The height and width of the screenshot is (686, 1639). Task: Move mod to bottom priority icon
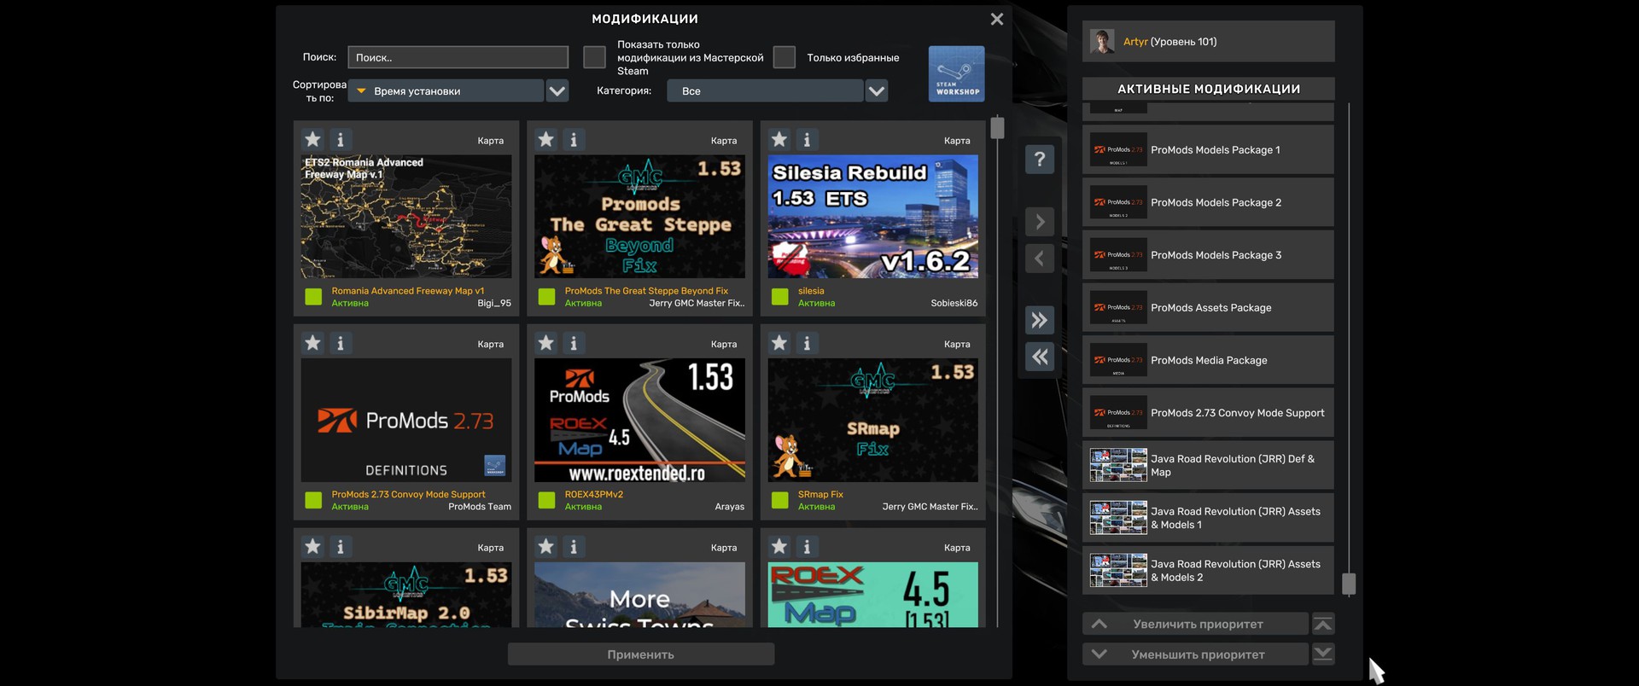point(1323,654)
